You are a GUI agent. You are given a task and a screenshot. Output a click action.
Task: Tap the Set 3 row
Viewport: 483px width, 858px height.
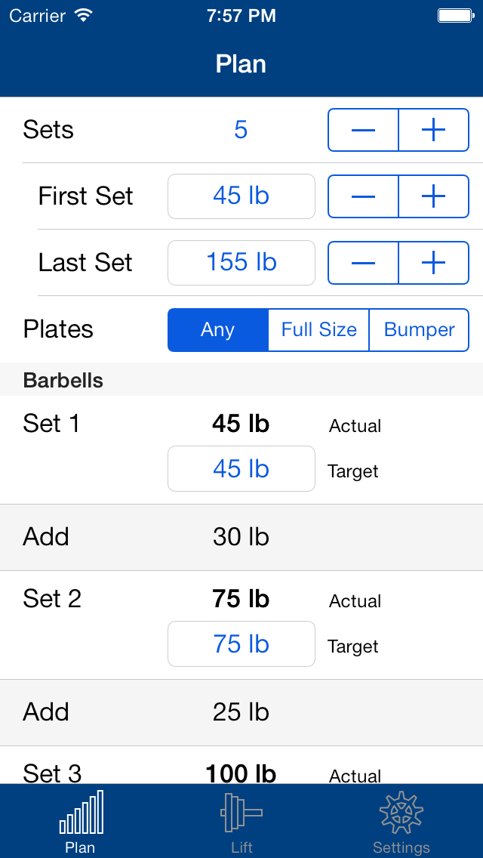point(241,765)
